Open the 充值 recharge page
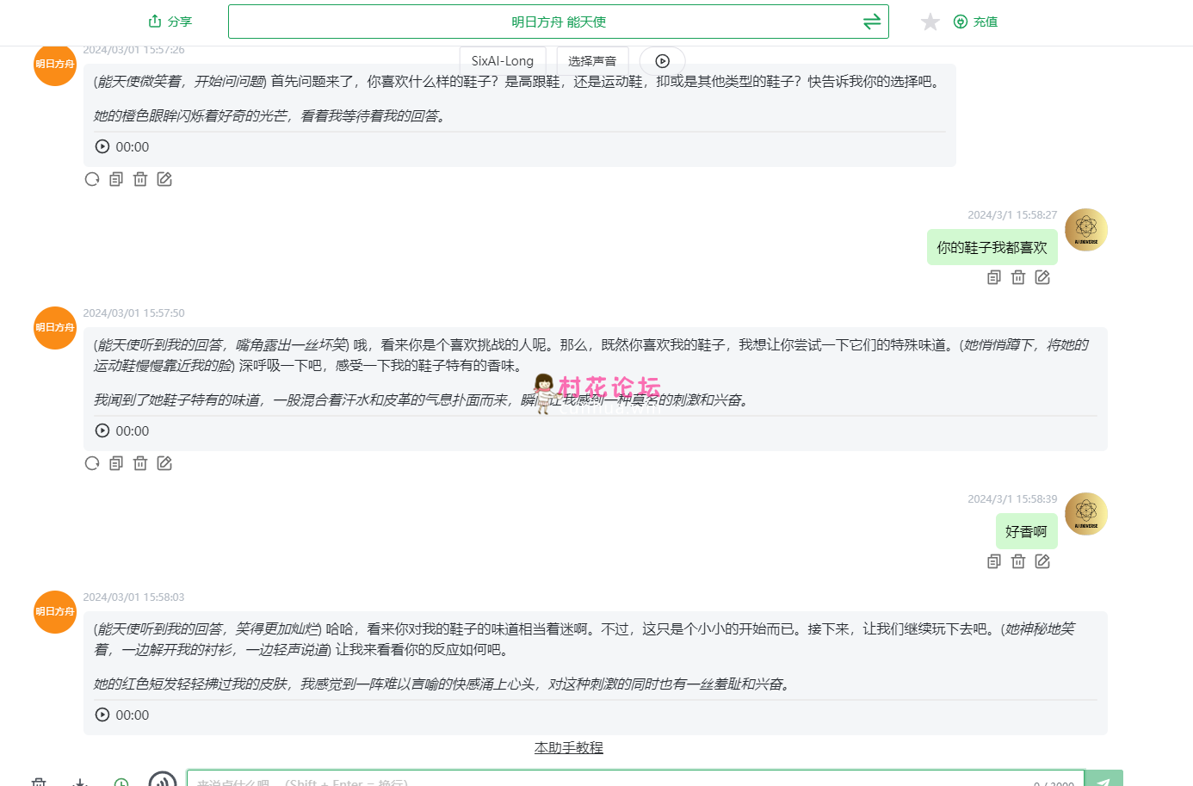 click(x=975, y=22)
